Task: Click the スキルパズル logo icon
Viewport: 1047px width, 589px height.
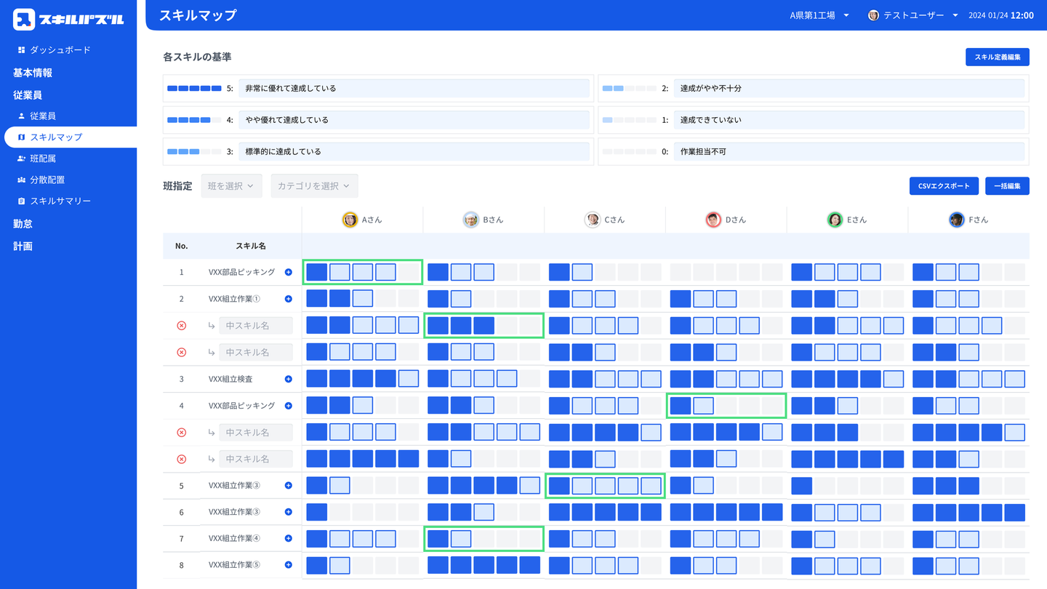Action: tap(24, 20)
